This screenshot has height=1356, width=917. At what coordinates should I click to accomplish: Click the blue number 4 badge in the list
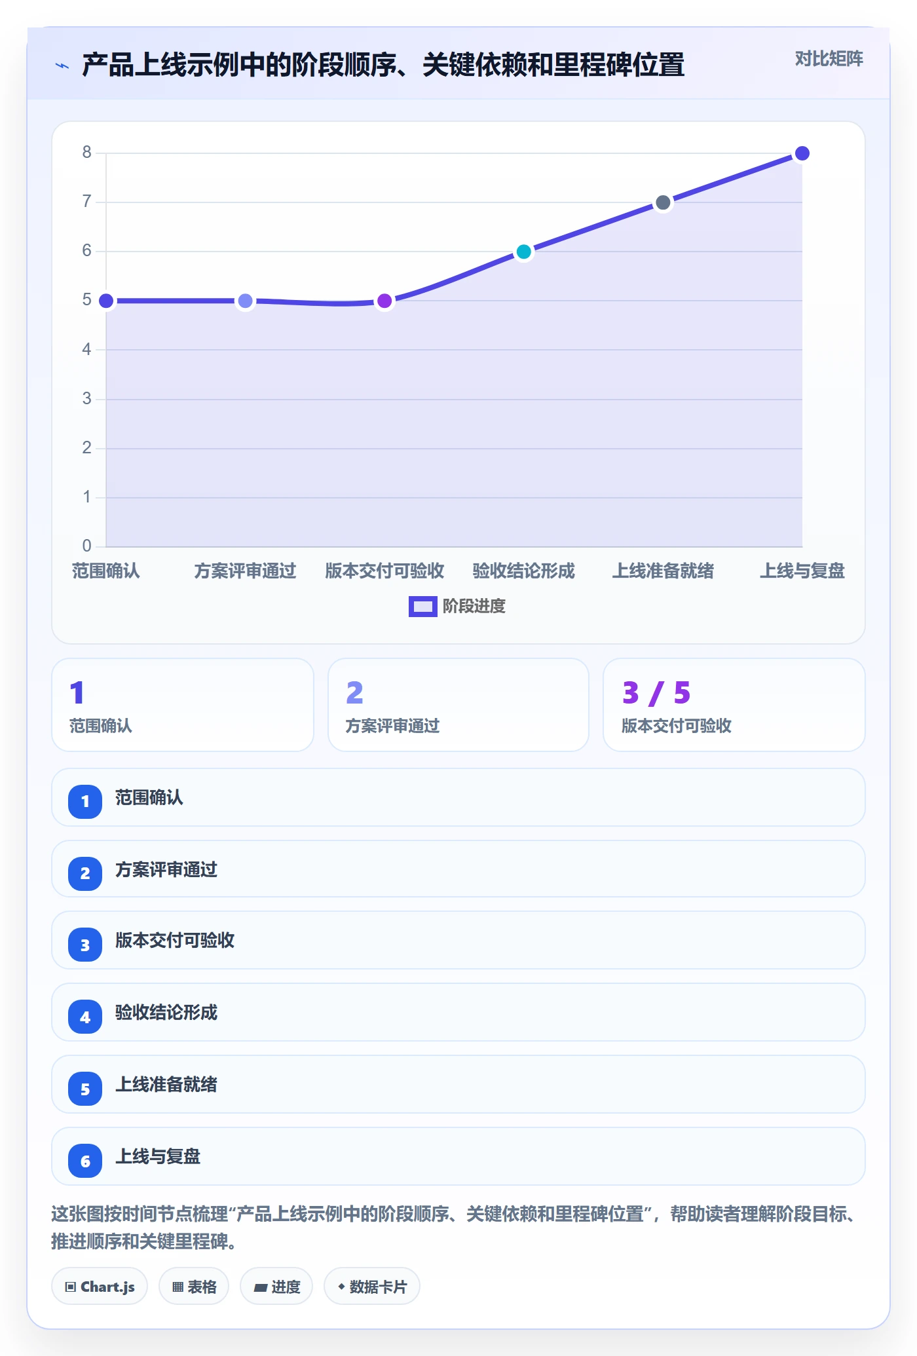pos(85,1017)
